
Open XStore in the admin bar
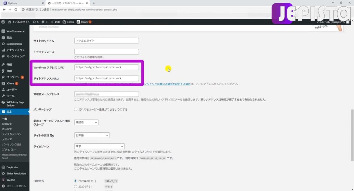[84, 22]
